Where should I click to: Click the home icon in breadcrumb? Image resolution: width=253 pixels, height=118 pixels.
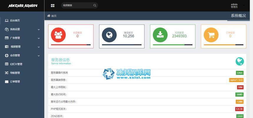pyautogui.click(x=49, y=16)
